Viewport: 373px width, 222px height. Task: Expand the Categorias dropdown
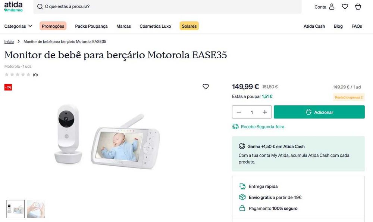coord(18,26)
